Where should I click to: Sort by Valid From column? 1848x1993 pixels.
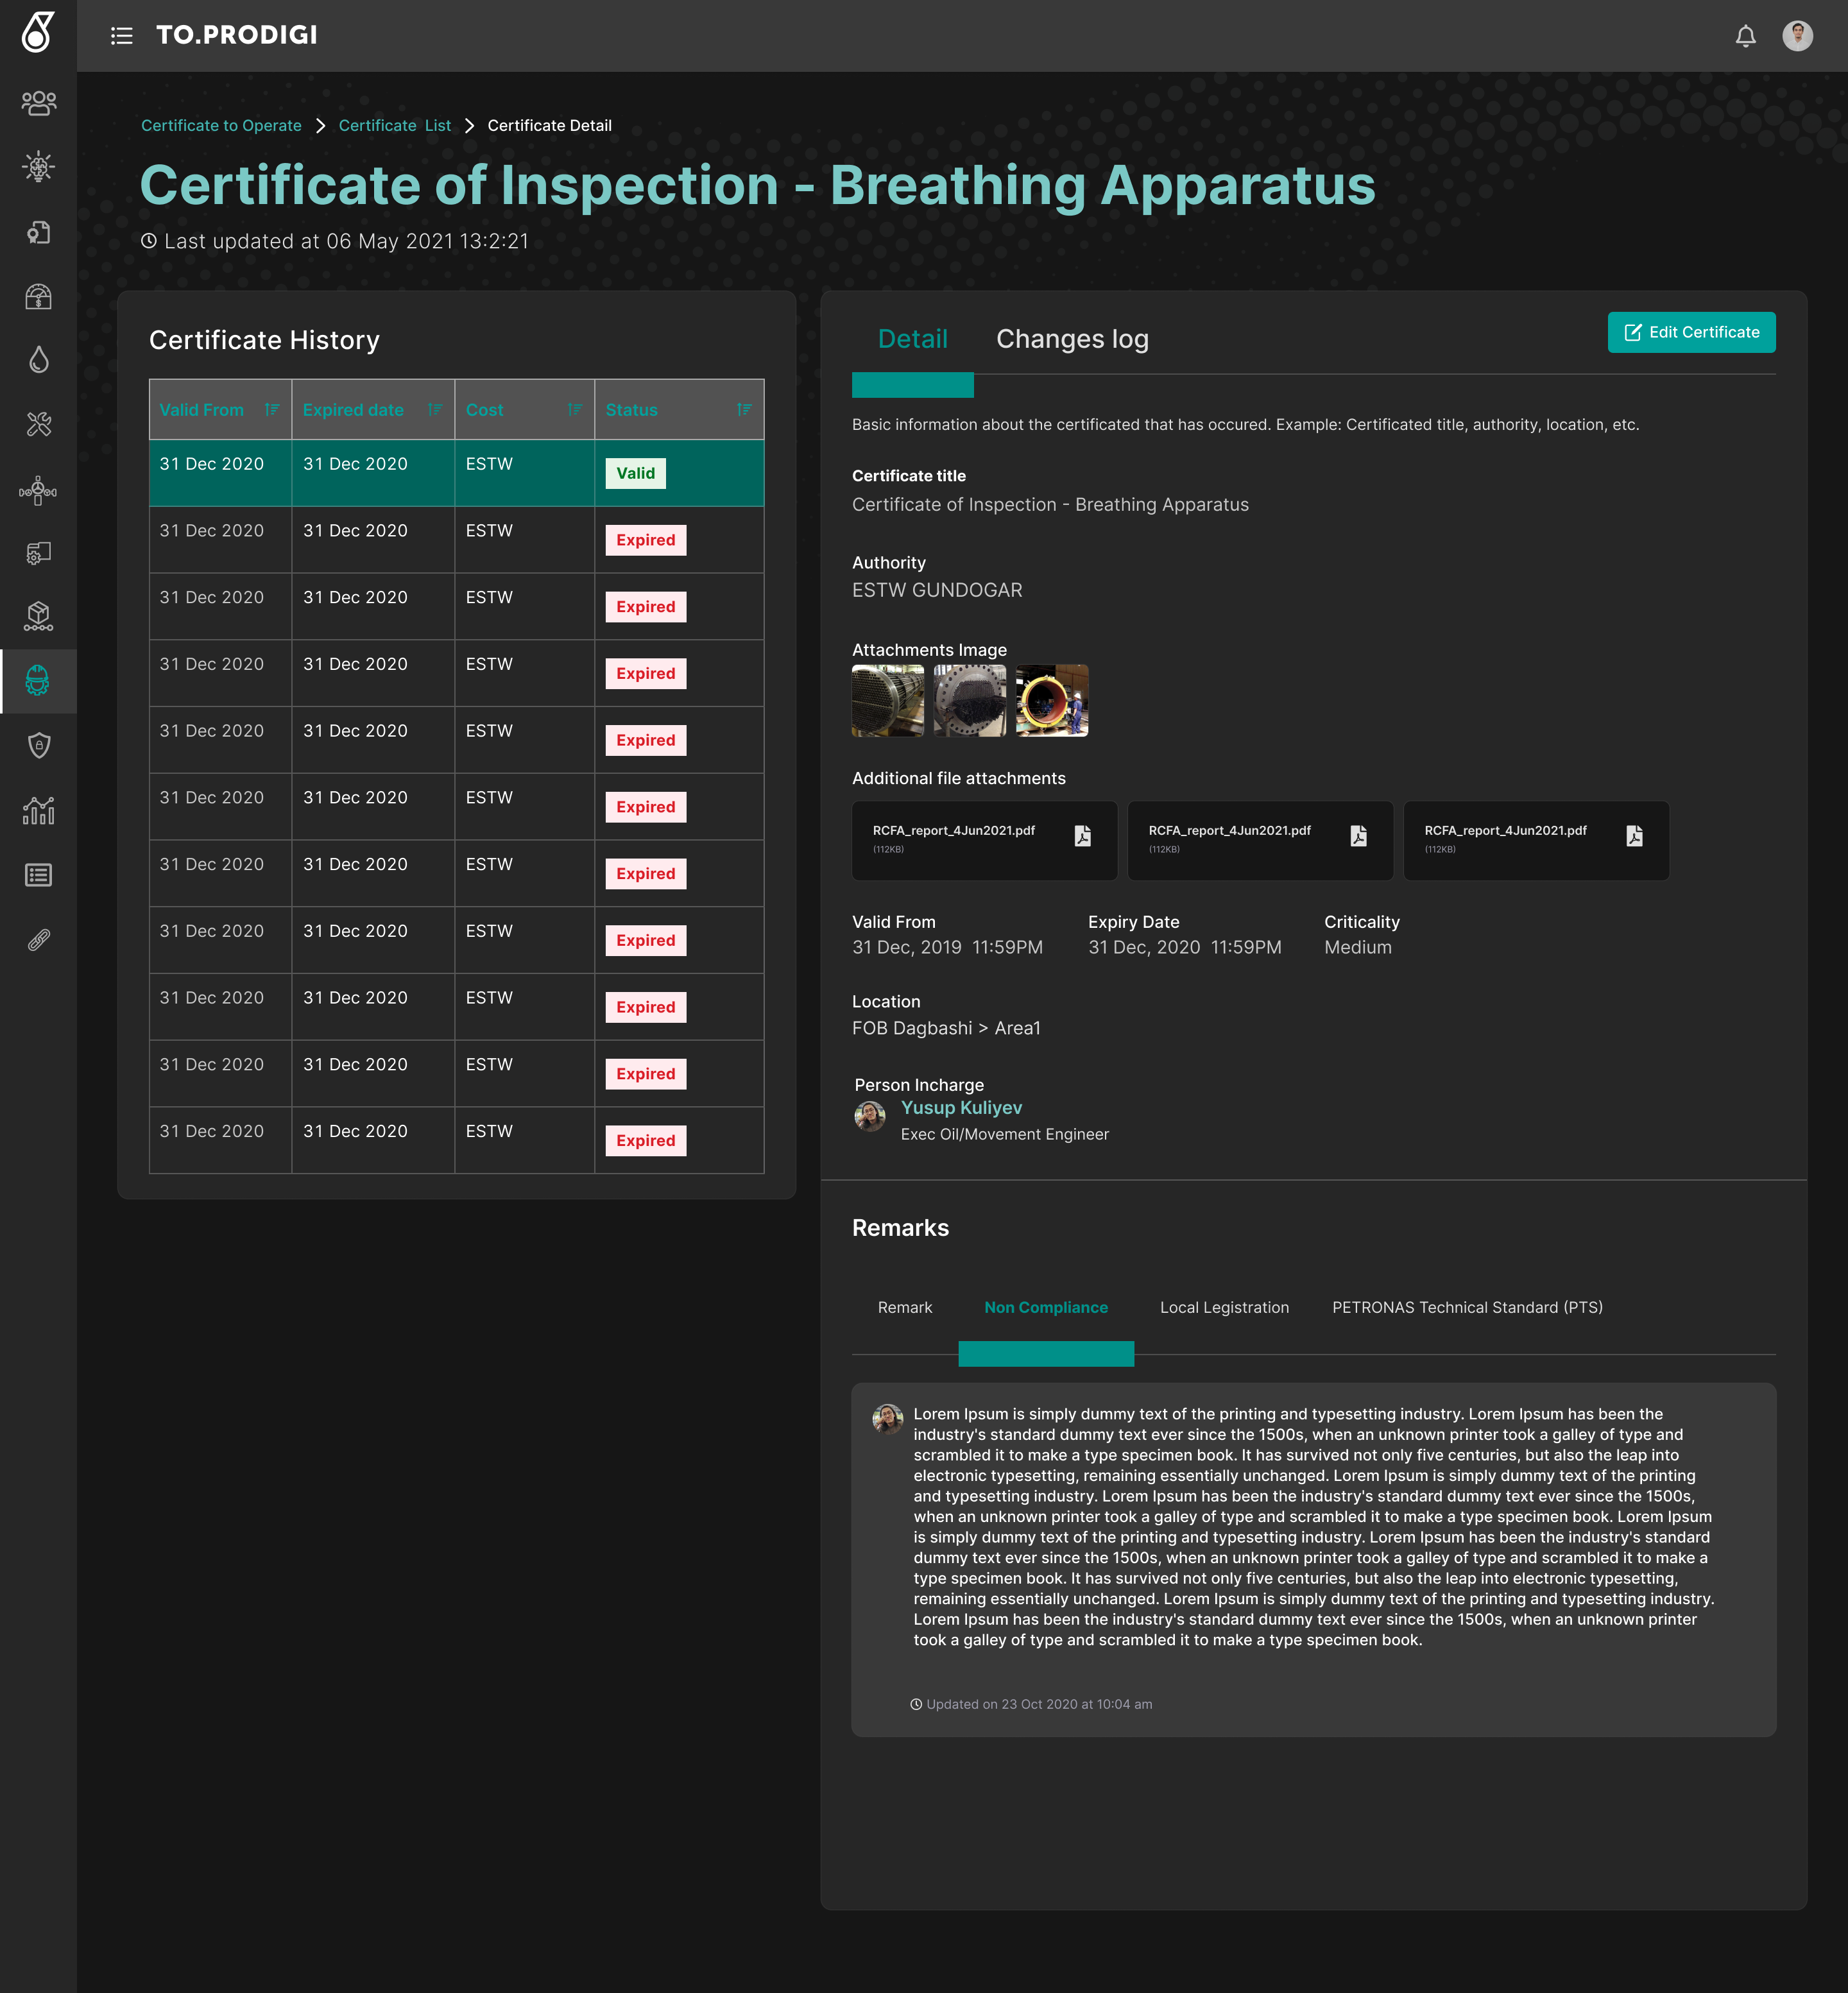click(271, 409)
